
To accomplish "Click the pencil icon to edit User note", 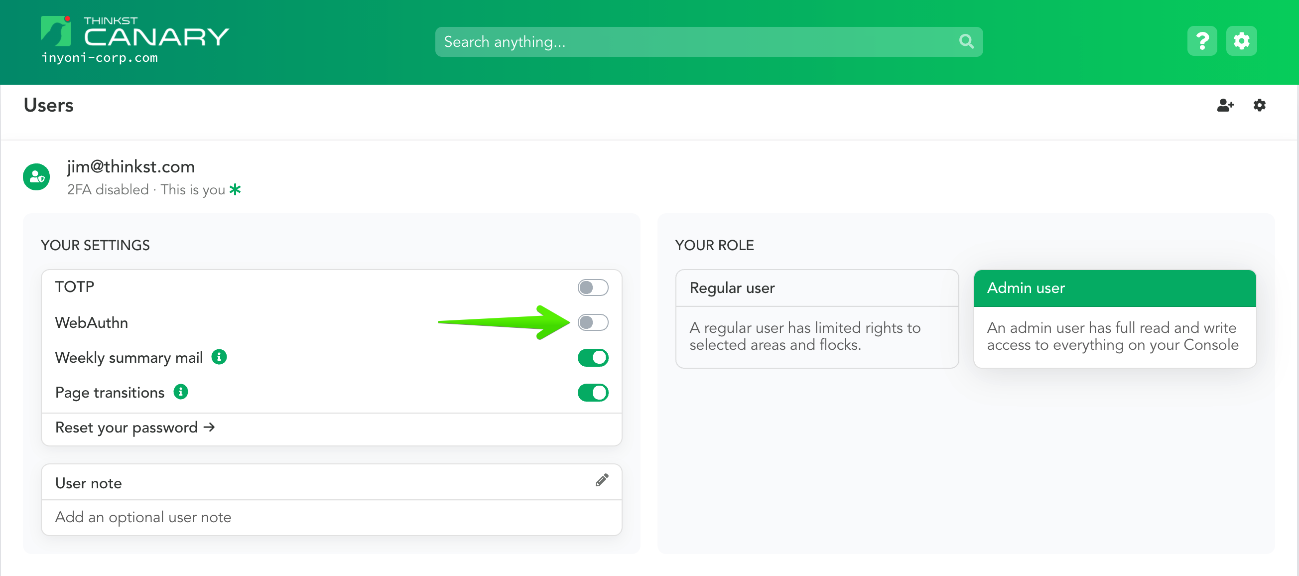I will pos(601,481).
